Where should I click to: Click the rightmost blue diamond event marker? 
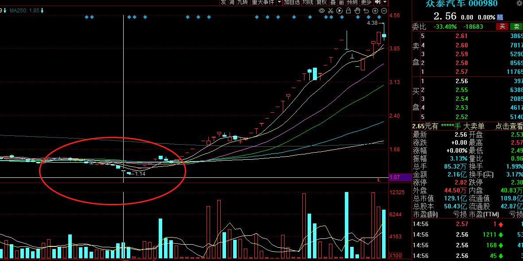click(x=379, y=17)
